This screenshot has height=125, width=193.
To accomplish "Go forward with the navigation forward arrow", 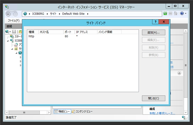I will click(15, 14).
